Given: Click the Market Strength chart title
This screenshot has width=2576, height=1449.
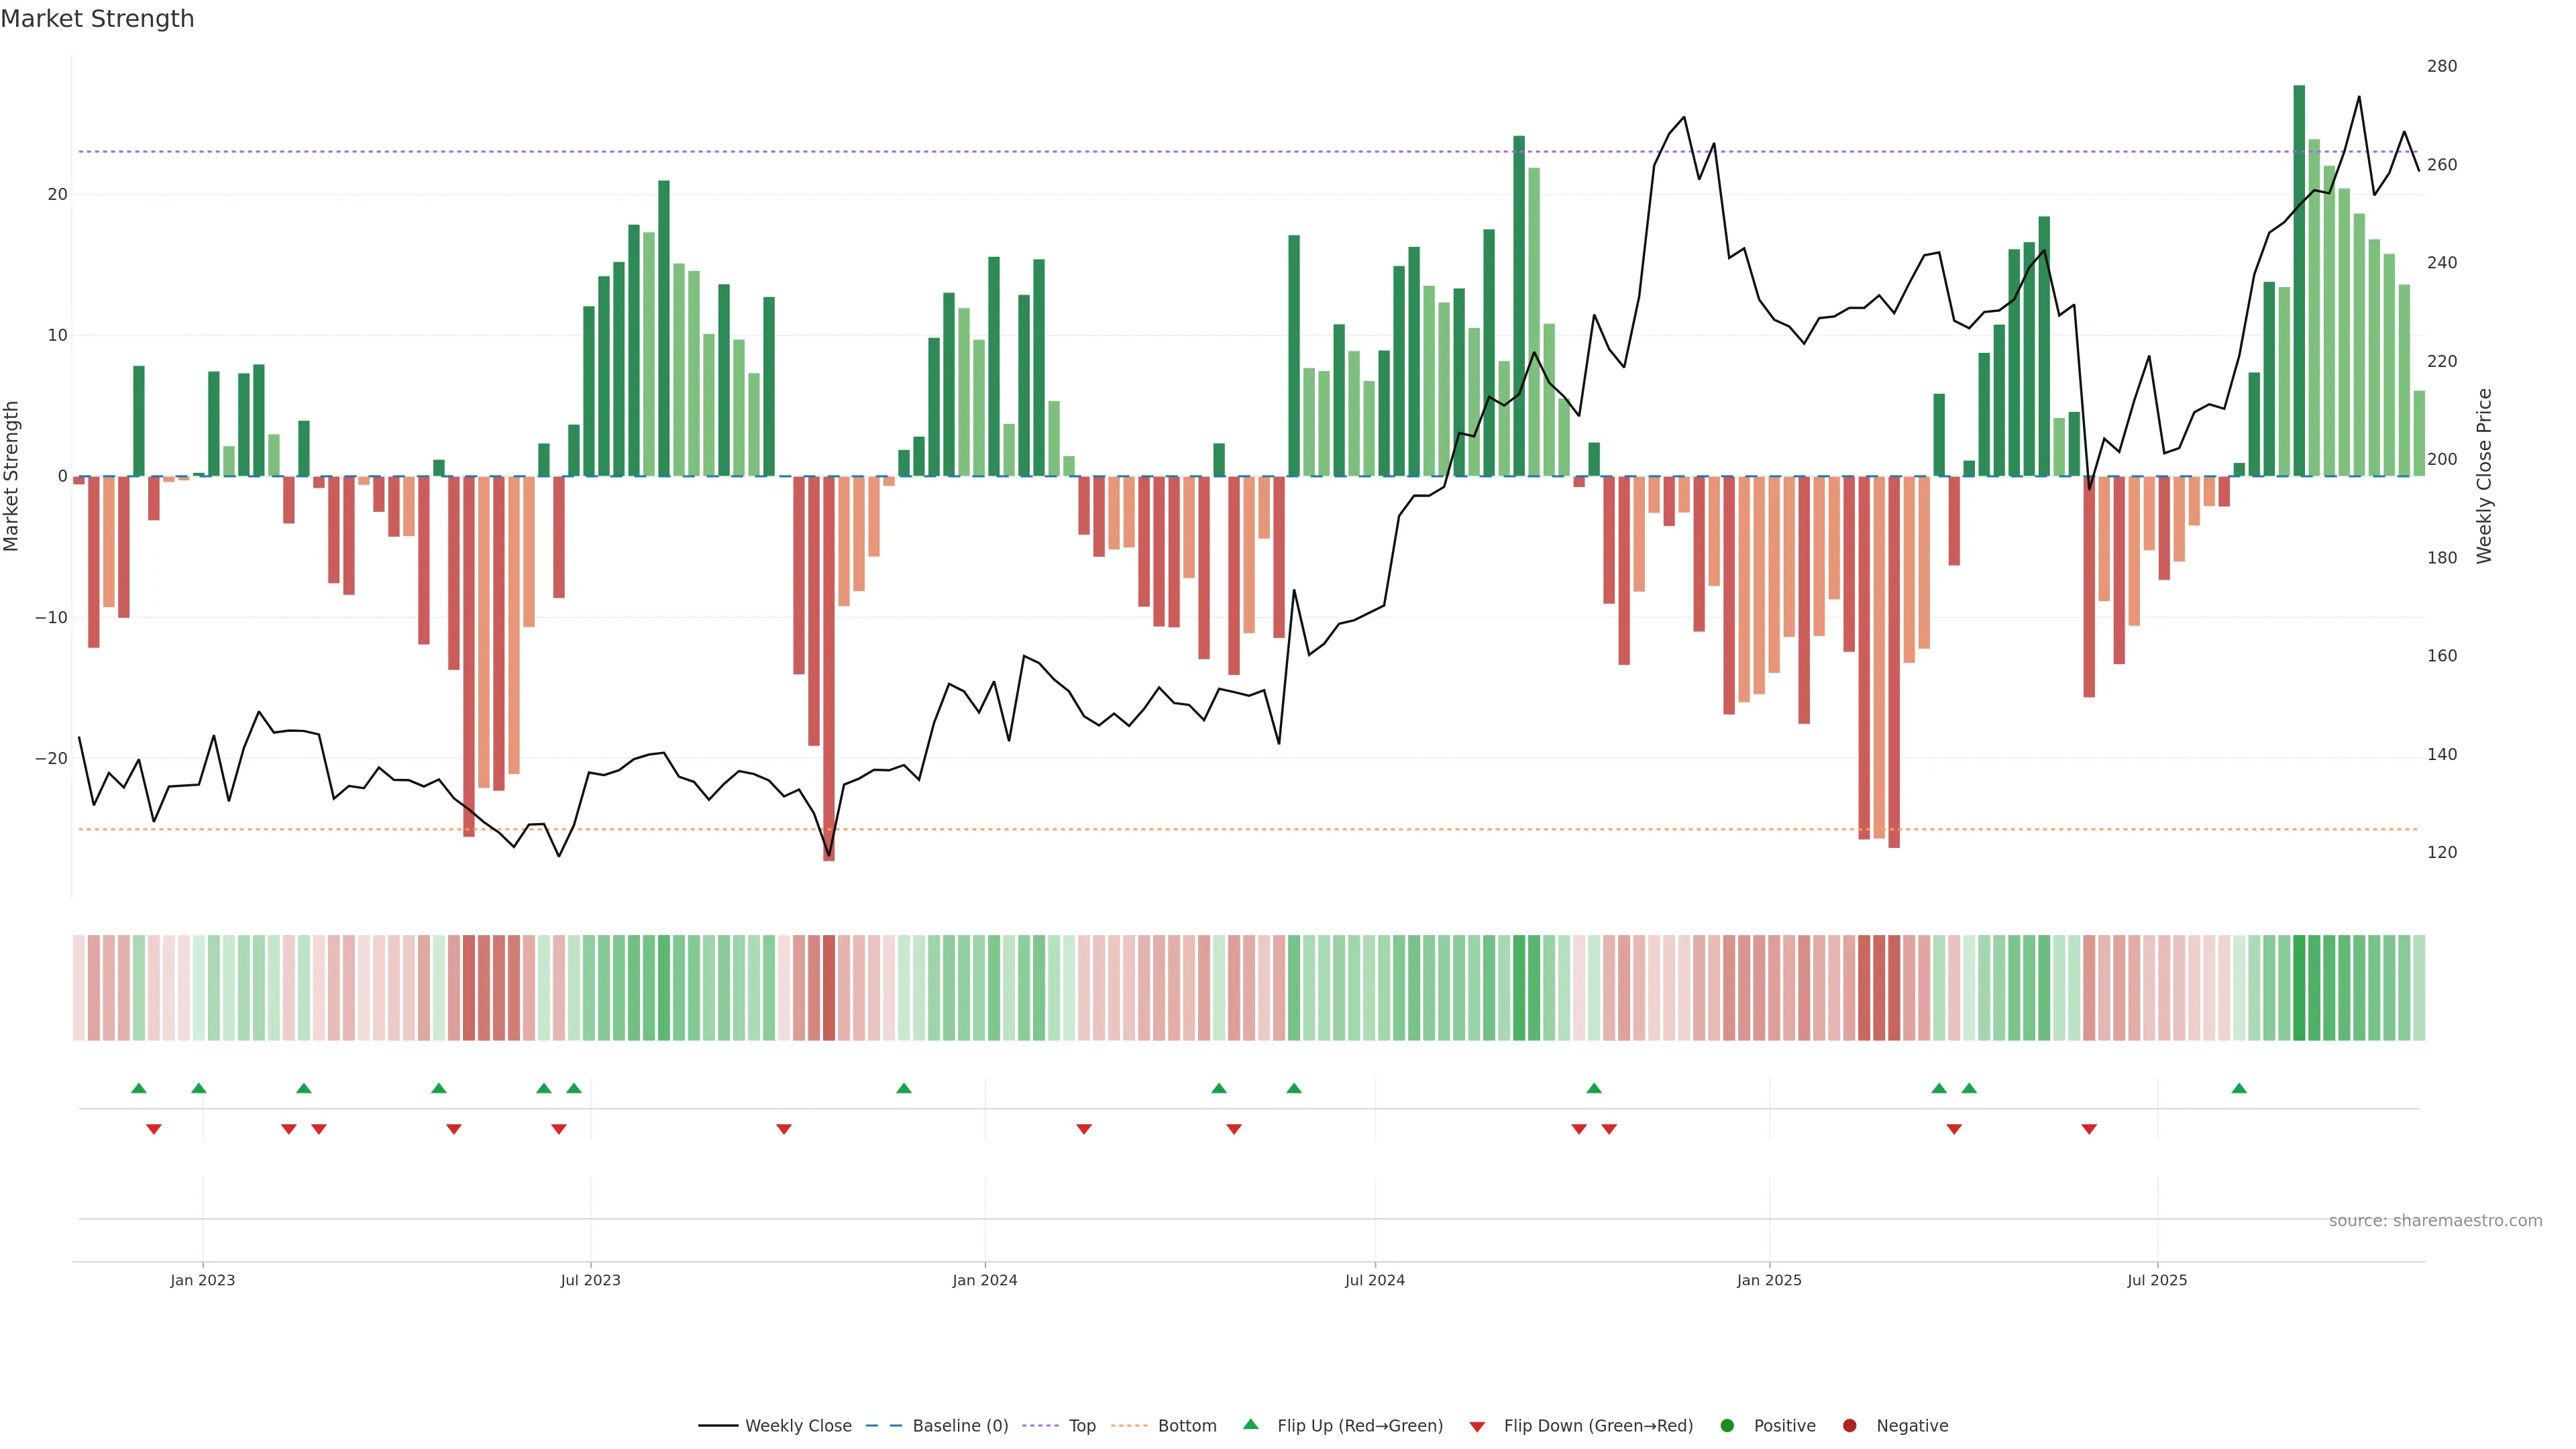Looking at the screenshot, I should (97, 19).
